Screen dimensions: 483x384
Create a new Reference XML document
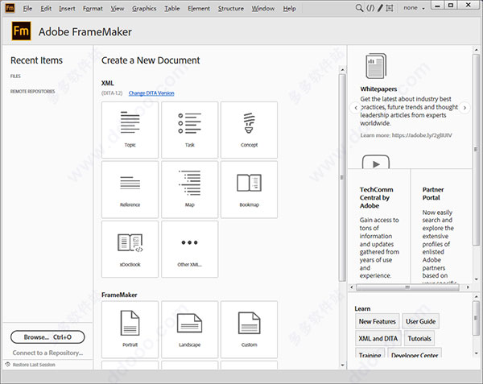click(130, 189)
